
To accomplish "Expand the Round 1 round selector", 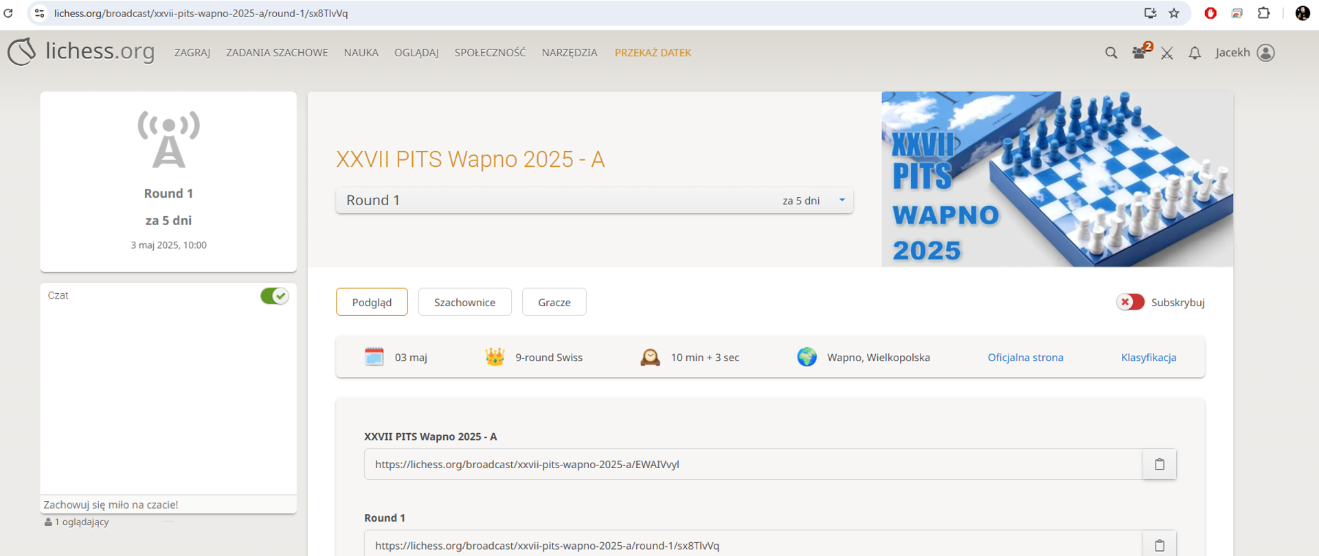I will click(x=594, y=200).
